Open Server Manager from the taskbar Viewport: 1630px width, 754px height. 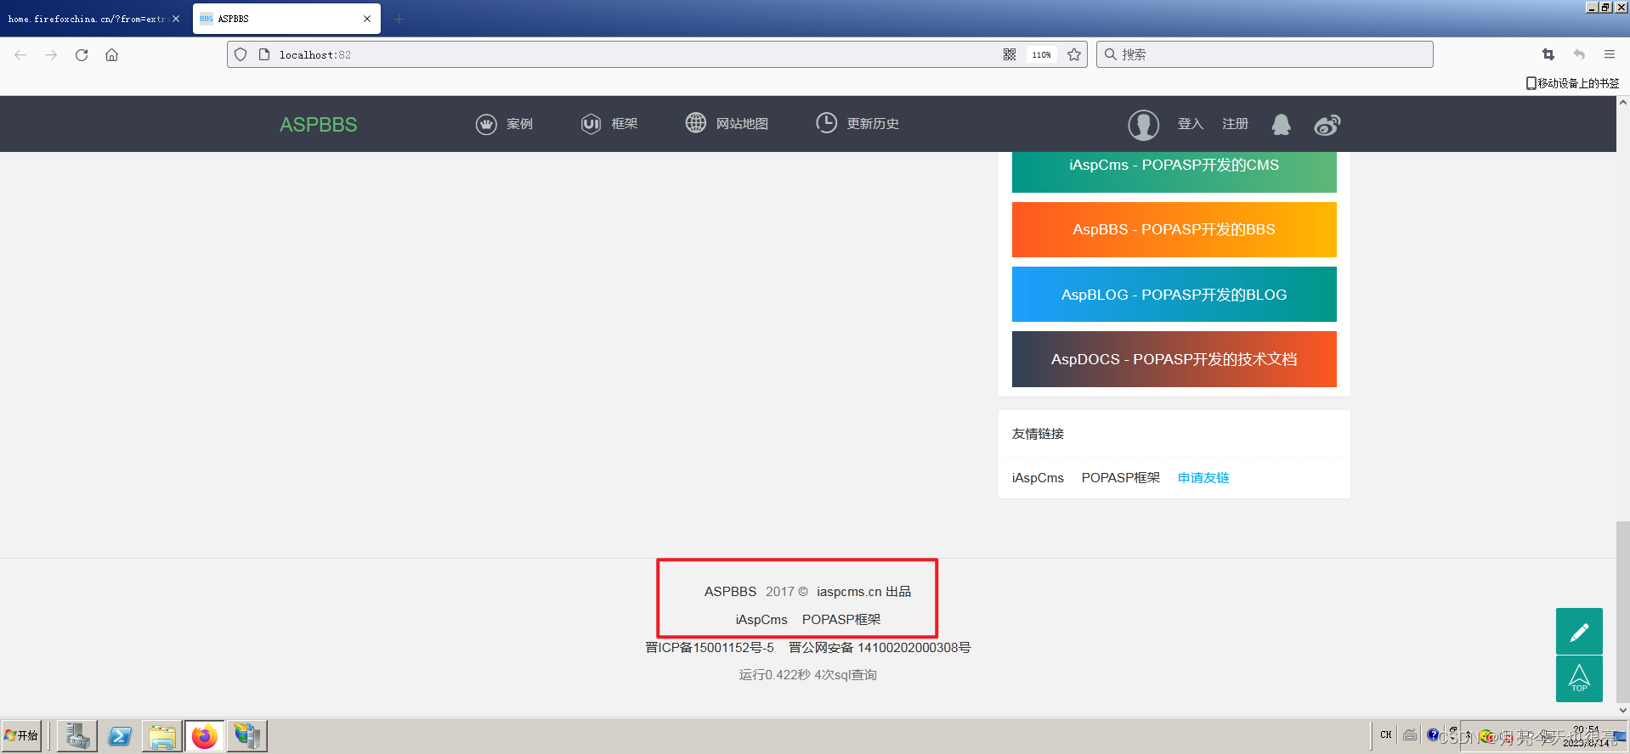77,736
